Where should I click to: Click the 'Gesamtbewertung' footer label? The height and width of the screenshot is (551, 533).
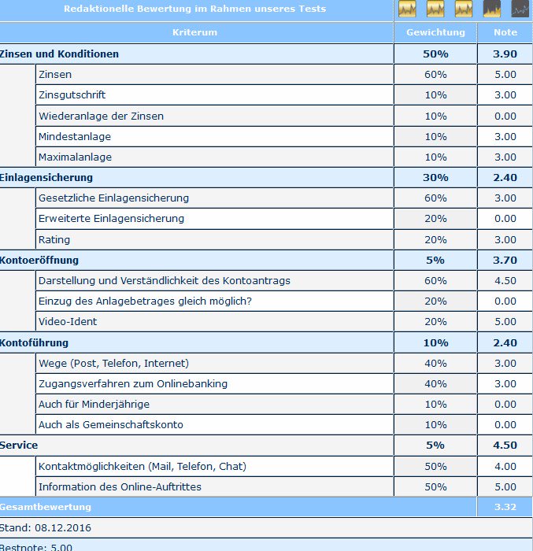46,507
